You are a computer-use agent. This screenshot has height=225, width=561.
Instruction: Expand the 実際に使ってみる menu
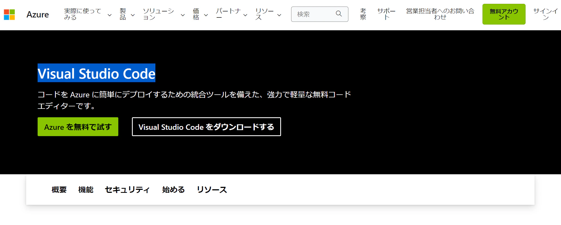pos(88,14)
